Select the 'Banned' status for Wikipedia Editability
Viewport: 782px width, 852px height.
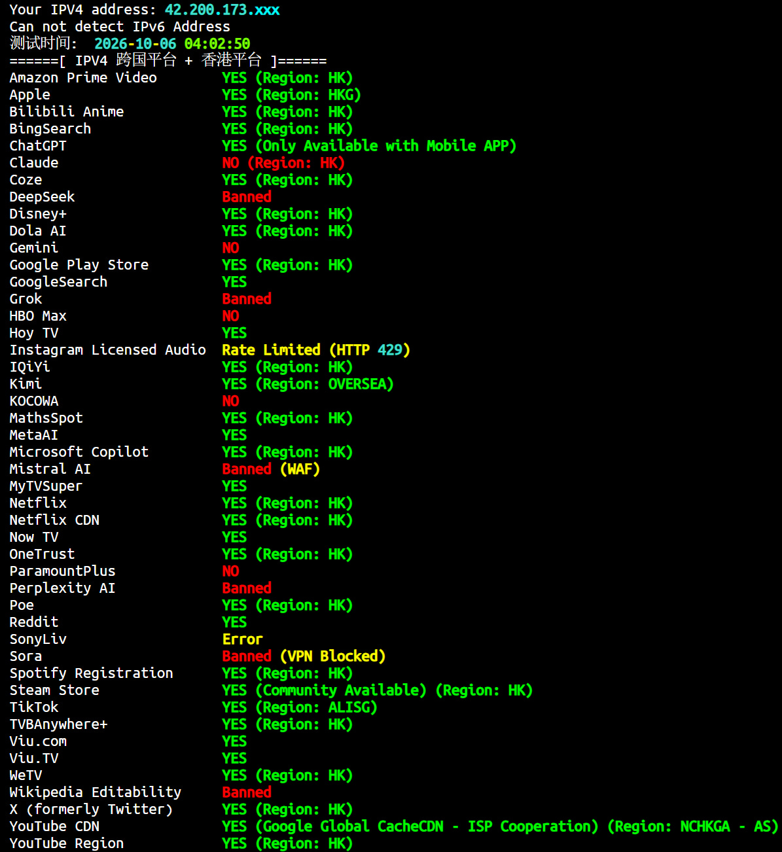tap(247, 792)
